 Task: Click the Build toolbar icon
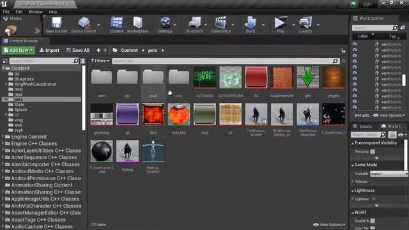pyautogui.click(x=251, y=25)
